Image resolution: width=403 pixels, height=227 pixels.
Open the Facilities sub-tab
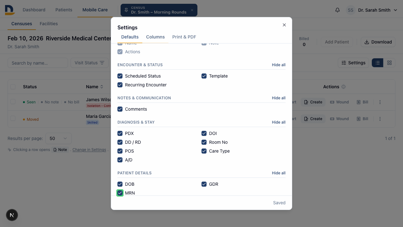pyautogui.click(x=49, y=24)
